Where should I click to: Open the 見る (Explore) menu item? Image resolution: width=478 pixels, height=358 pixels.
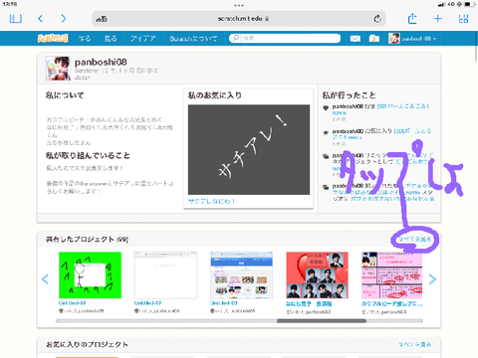[x=111, y=39]
